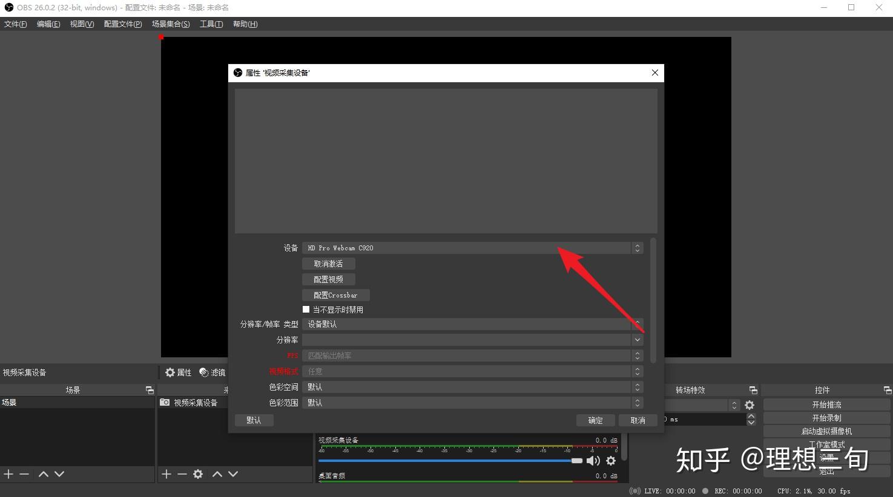Click the OBS logo in the main title bar
The image size is (893, 497).
click(8, 7)
